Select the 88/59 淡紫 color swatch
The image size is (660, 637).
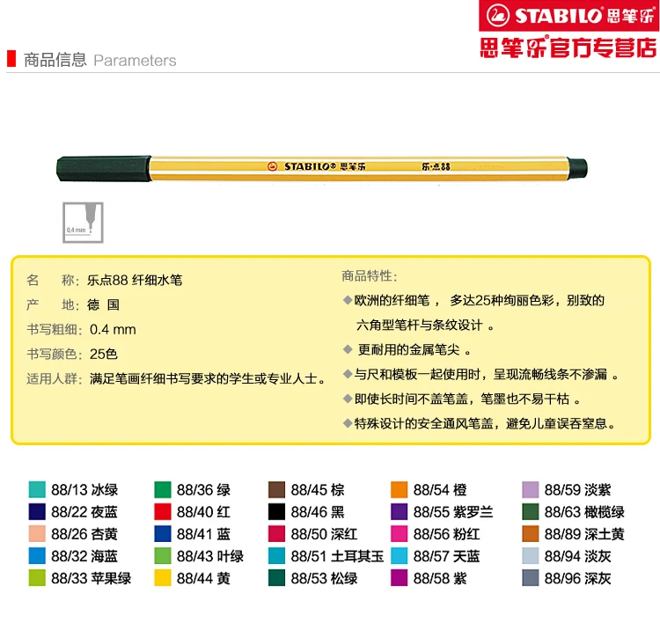531,489
